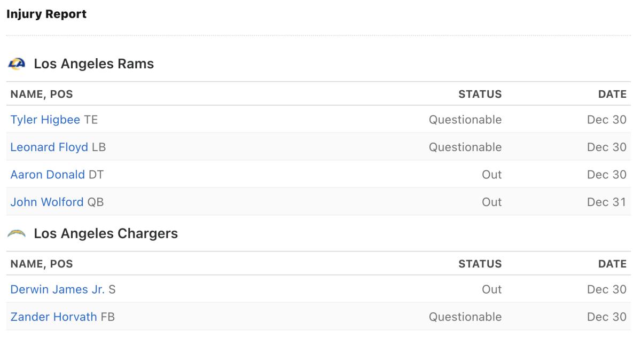The image size is (641, 346).
Task: Select the Zander Horvath link
Action: [53, 317]
